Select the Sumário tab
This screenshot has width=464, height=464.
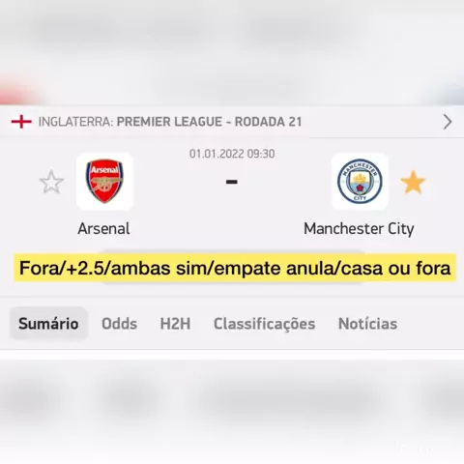pyautogui.click(x=48, y=324)
